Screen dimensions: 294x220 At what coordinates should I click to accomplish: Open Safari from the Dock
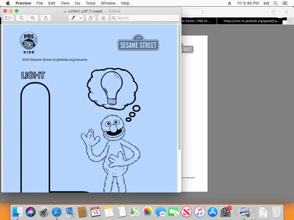[x=57, y=212]
